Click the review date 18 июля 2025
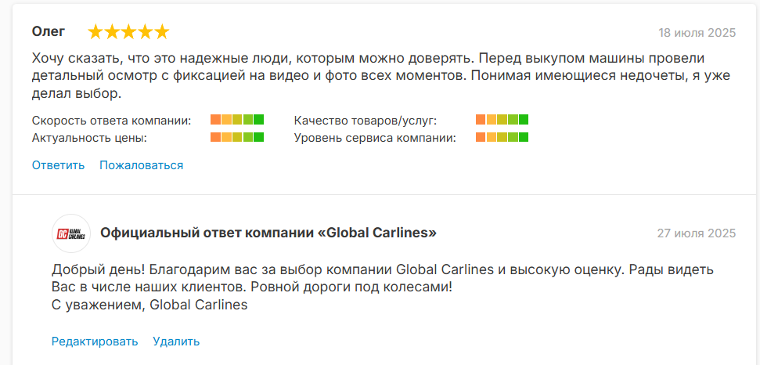The width and height of the screenshot is (760, 365). click(697, 33)
